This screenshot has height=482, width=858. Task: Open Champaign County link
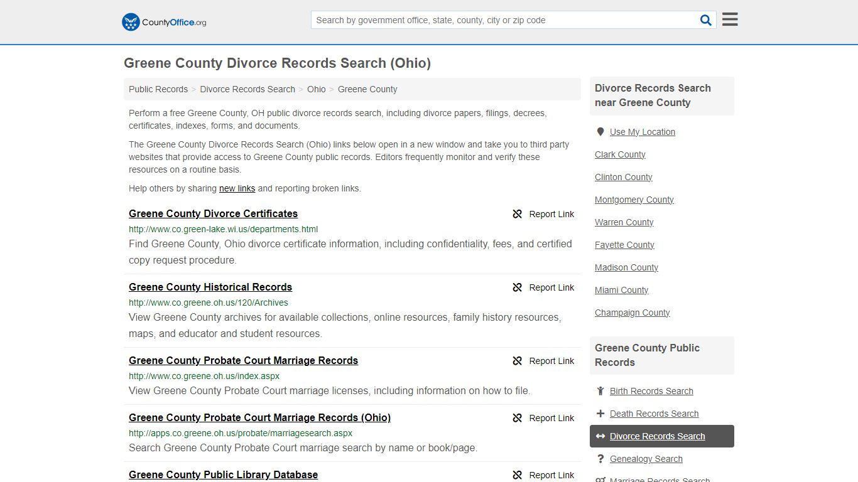pos(633,313)
